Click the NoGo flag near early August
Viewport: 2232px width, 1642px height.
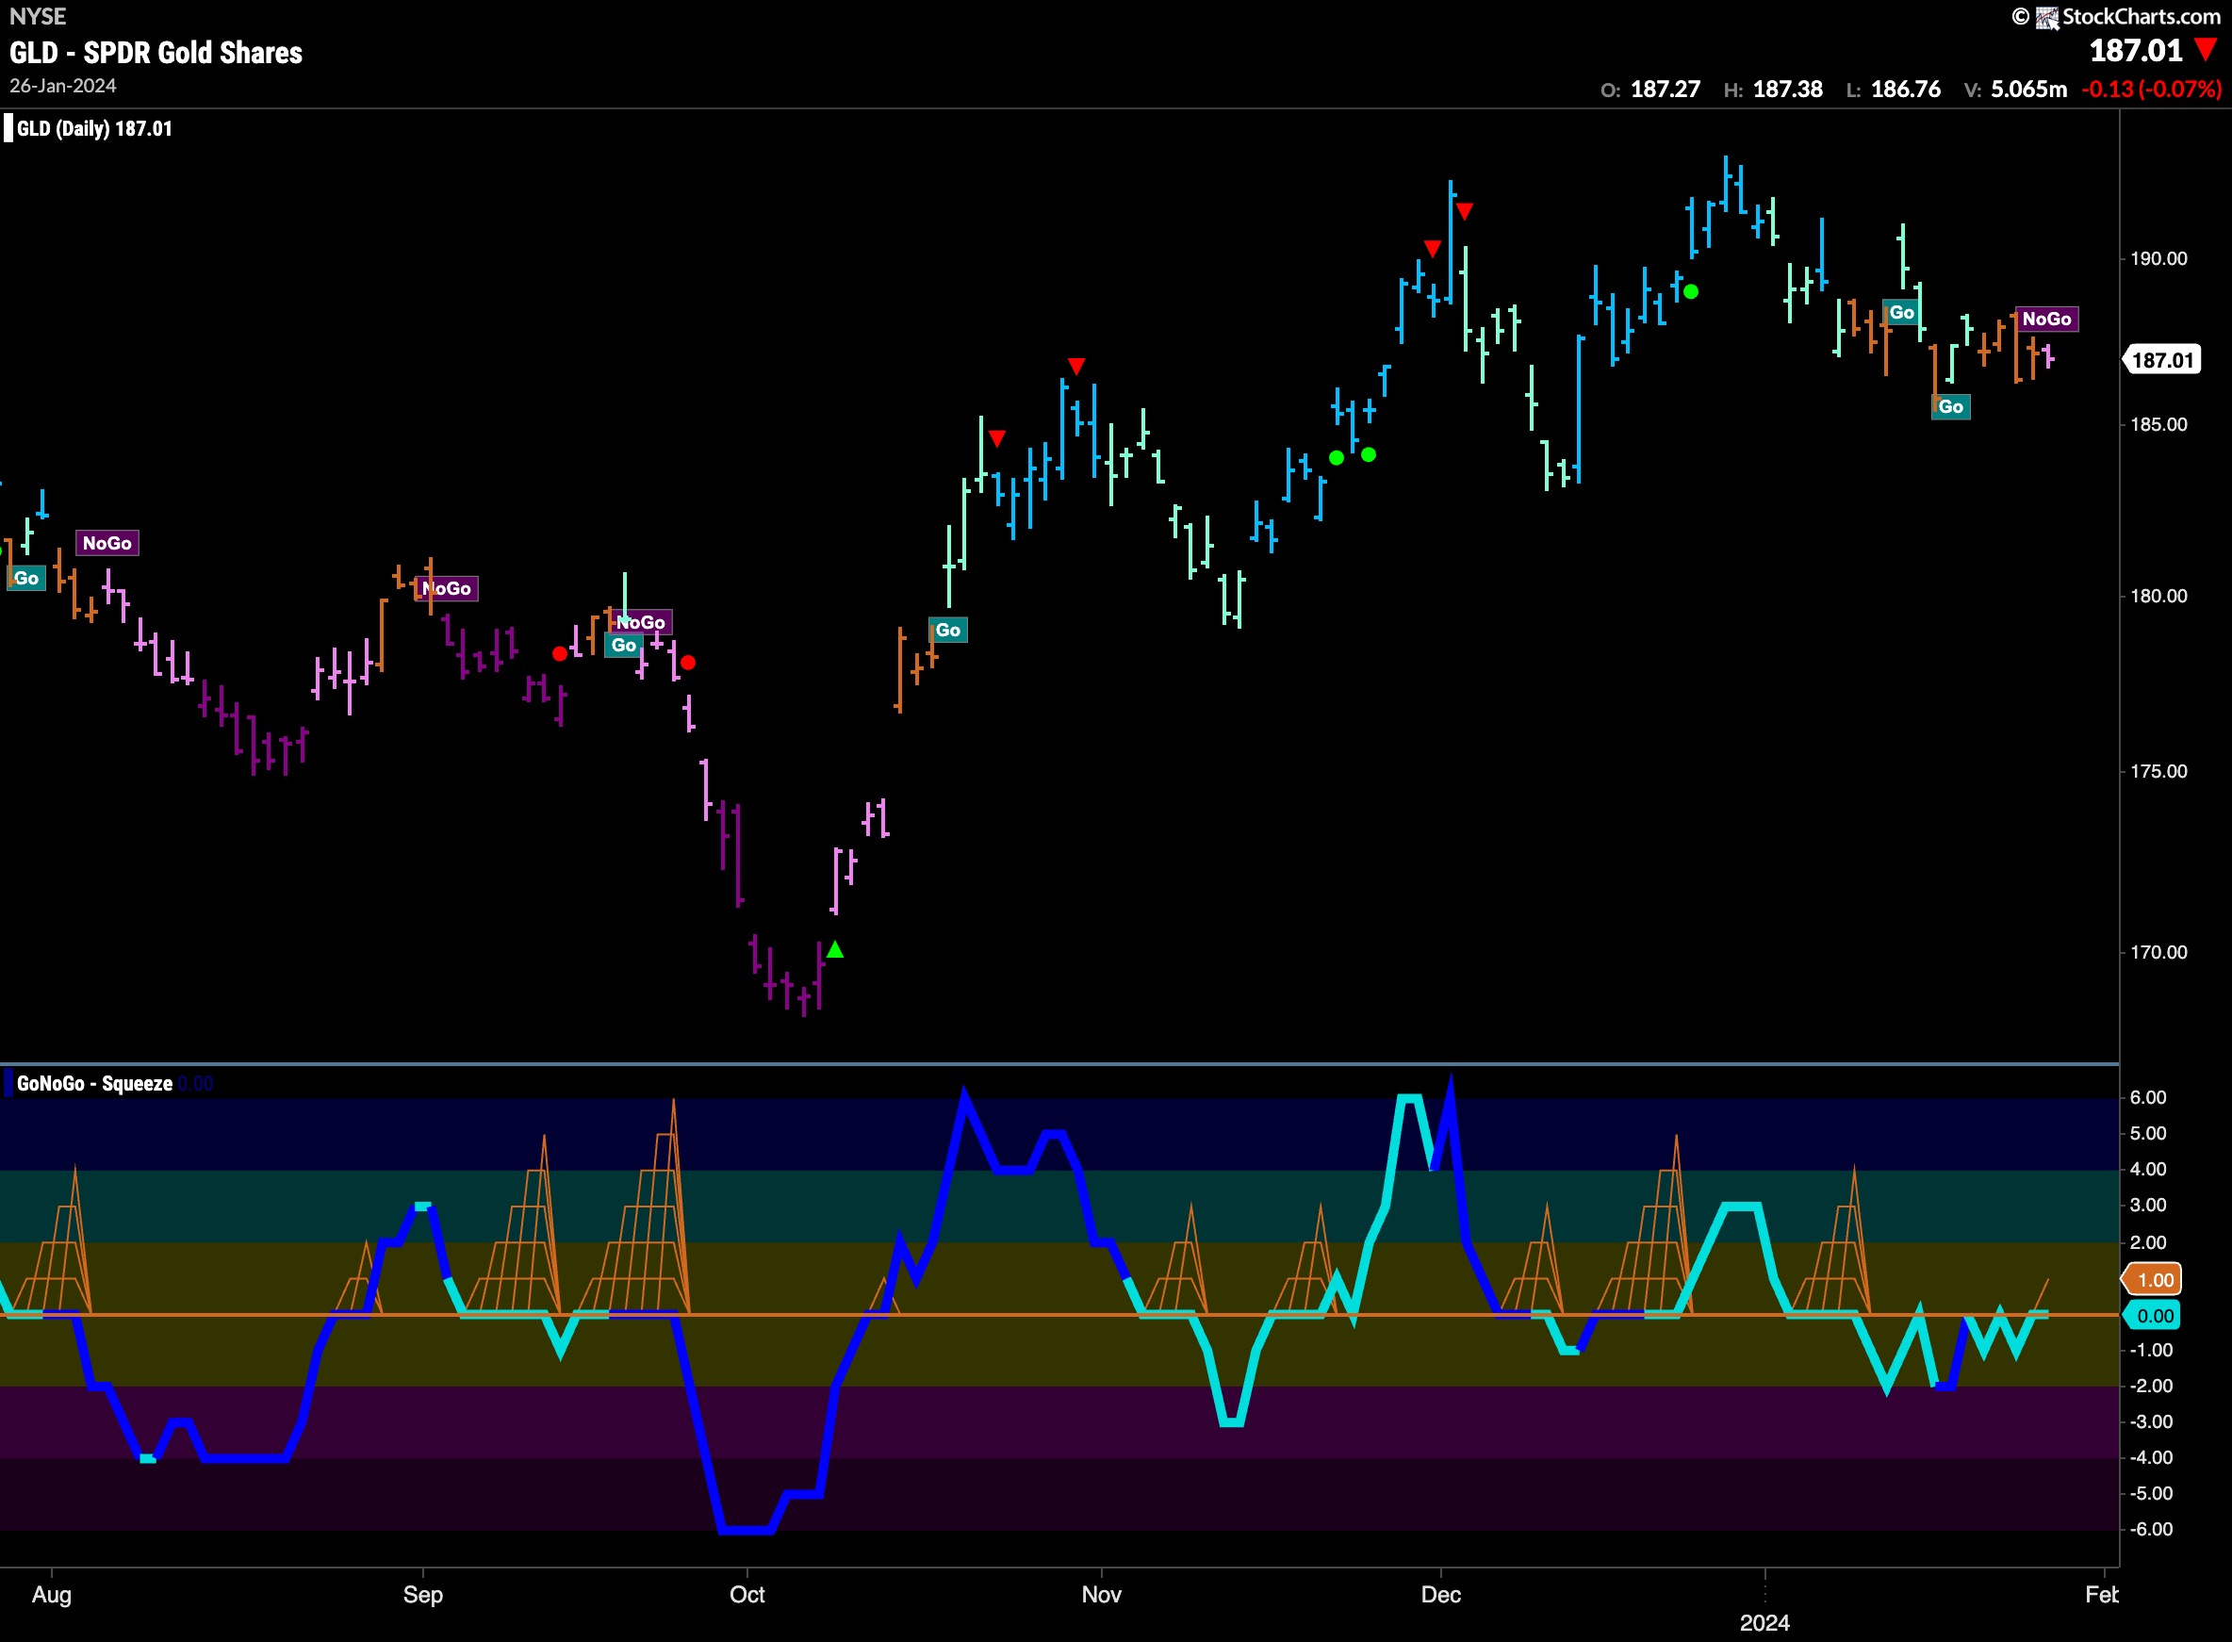click(x=107, y=544)
